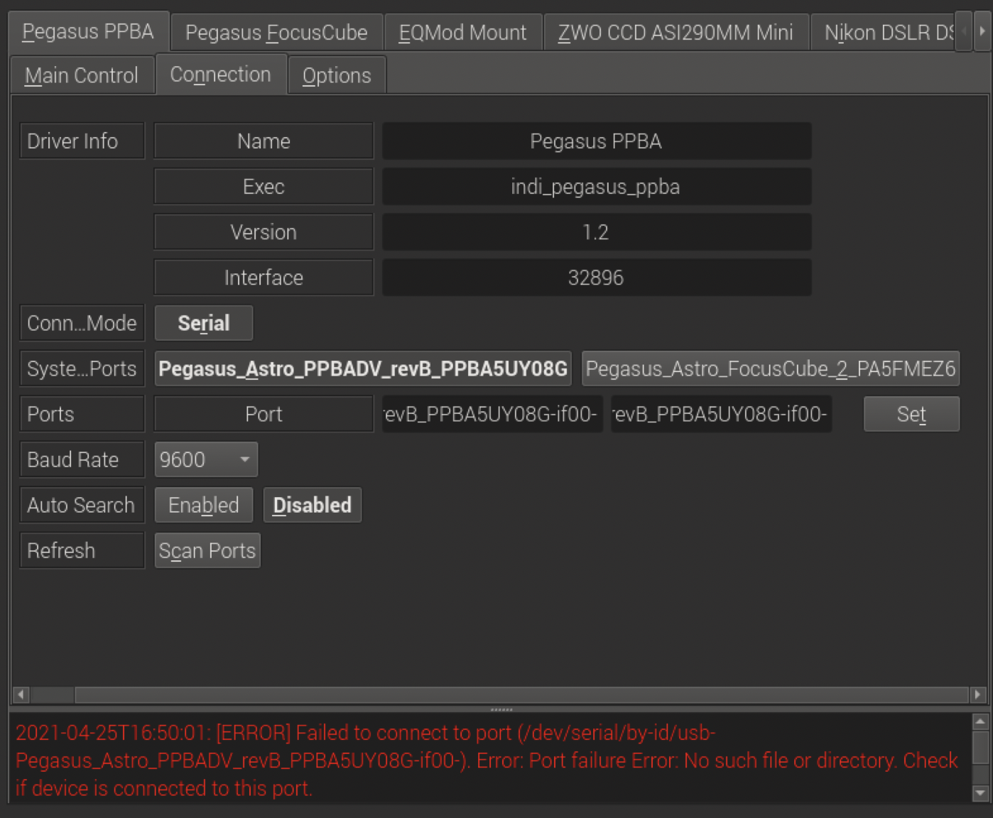Click the Conn...Mode label
The height and width of the screenshot is (818, 993).
point(82,323)
